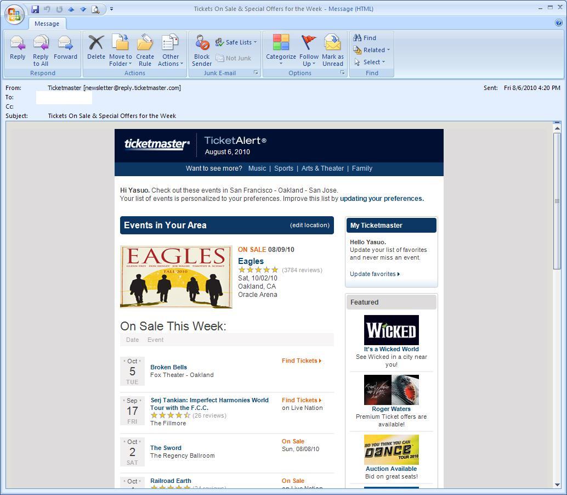Open the Wicked featured thumbnail
This screenshot has width=567, height=495.
tap(392, 330)
